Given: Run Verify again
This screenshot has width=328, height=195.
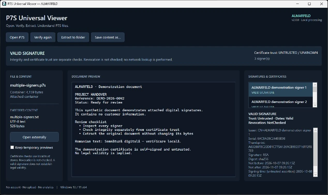Looking at the screenshot, I should coord(43,37).
